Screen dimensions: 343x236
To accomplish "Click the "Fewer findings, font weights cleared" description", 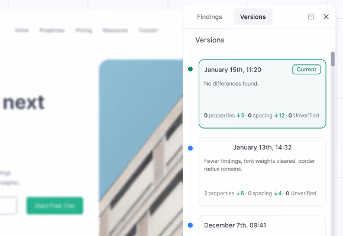I will tap(260, 165).
